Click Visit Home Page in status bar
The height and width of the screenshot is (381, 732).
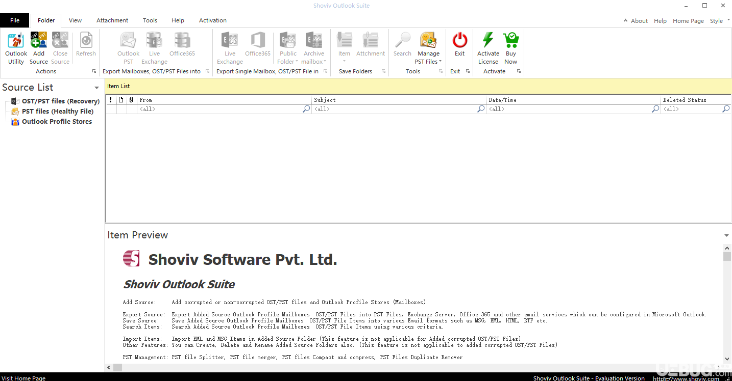click(x=23, y=378)
